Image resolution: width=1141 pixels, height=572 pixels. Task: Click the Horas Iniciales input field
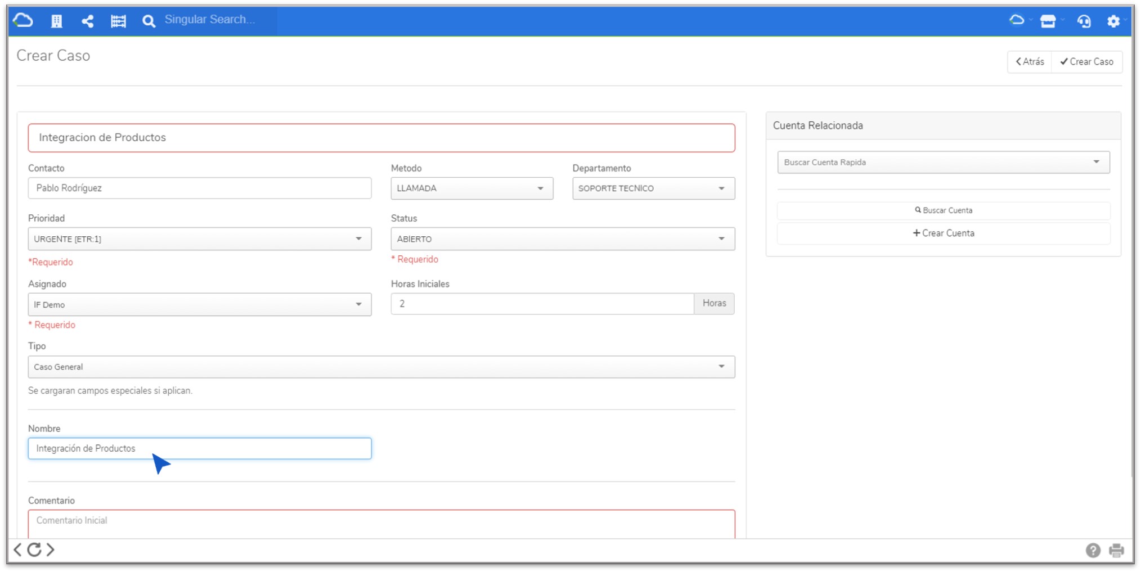point(542,304)
